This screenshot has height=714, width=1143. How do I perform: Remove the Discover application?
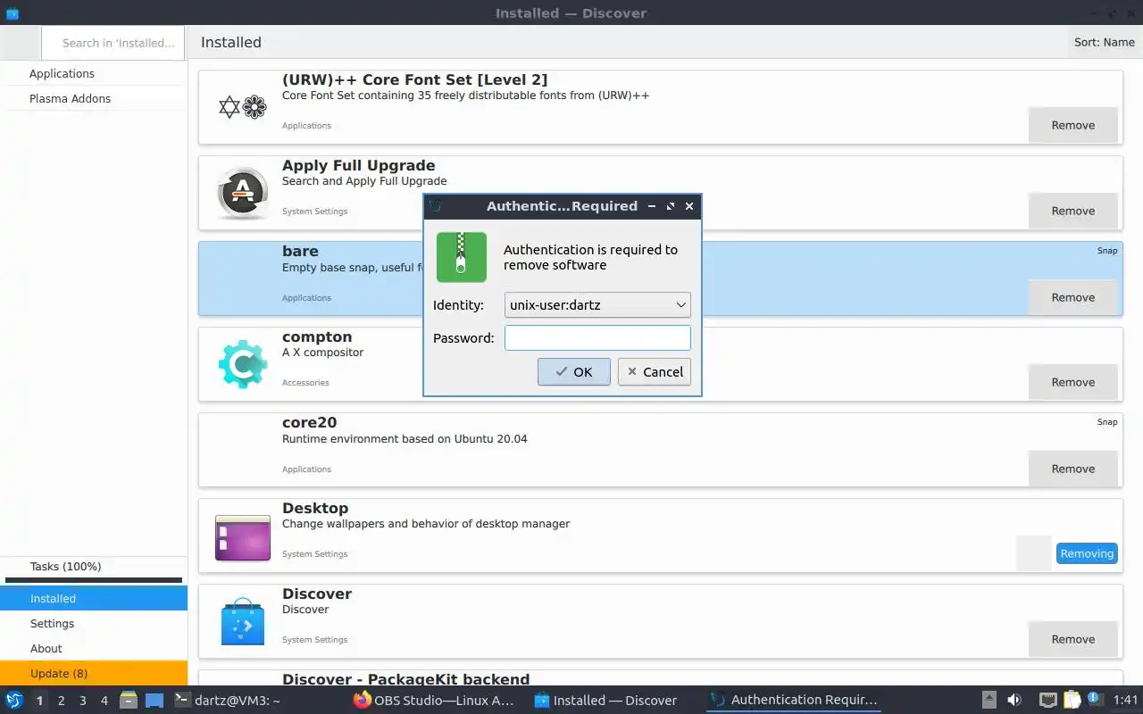pyautogui.click(x=1073, y=639)
